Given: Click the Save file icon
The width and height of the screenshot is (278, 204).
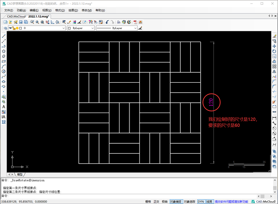Looking at the screenshot, I should pyautogui.click(x=21, y=22).
